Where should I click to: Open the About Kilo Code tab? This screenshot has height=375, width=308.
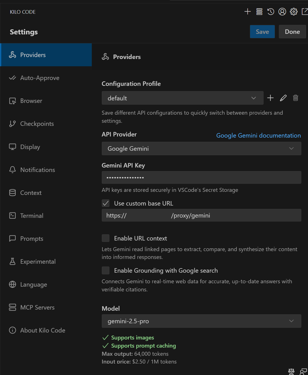tap(46, 330)
